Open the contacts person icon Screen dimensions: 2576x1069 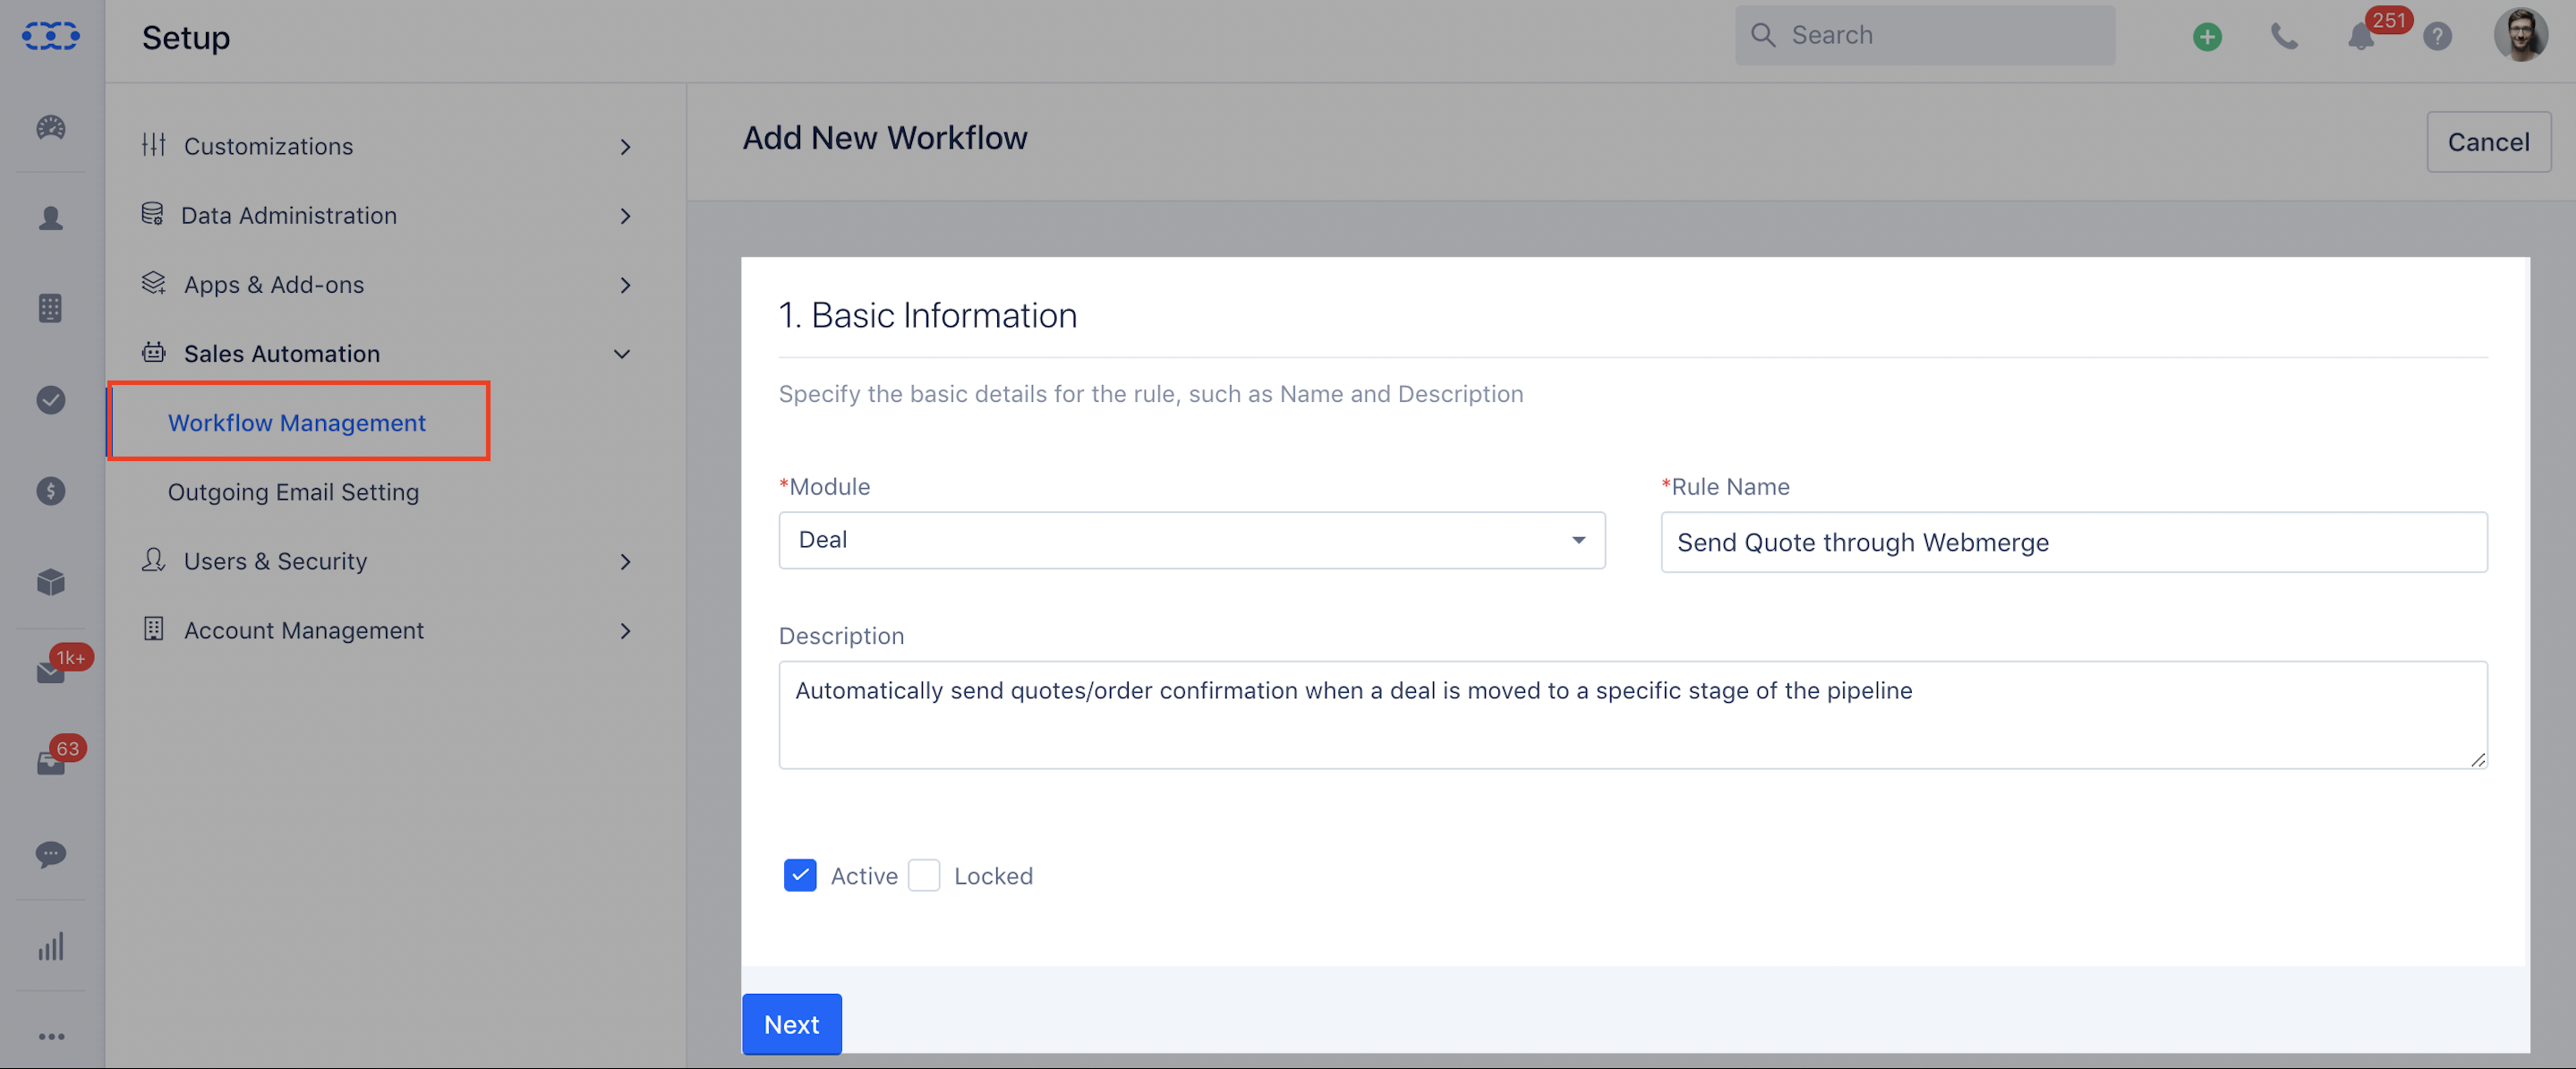pyautogui.click(x=51, y=218)
